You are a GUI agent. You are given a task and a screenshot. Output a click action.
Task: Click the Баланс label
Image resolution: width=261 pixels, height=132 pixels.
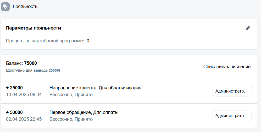pyautogui.click(x=14, y=63)
